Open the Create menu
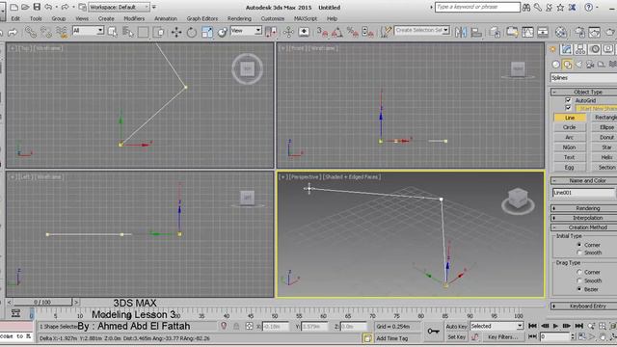617x347 pixels. coord(106,18)
